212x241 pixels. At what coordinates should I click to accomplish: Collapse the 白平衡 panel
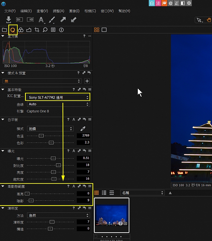pos(3,119)
